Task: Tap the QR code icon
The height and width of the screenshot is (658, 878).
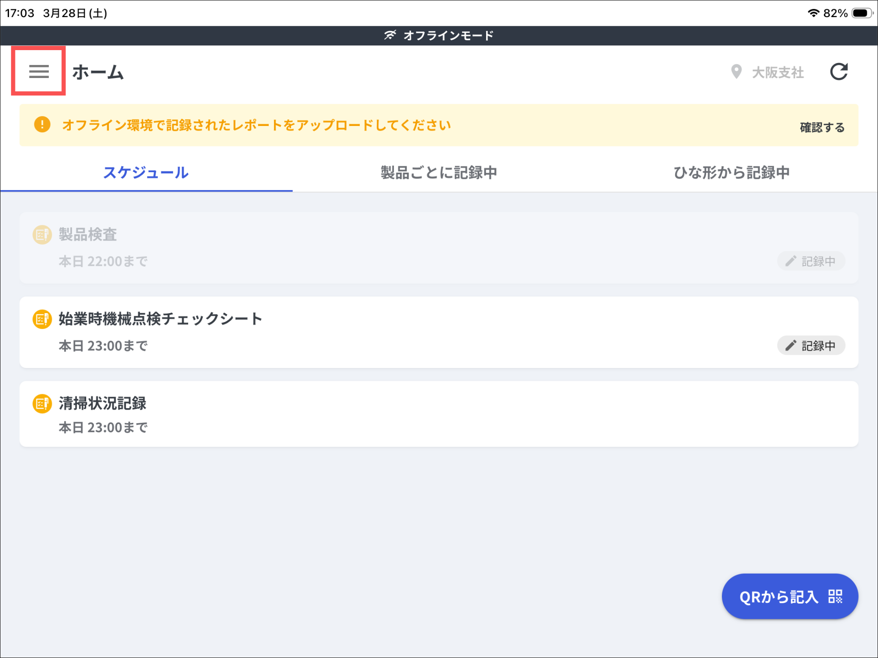Action: (835, 596)
